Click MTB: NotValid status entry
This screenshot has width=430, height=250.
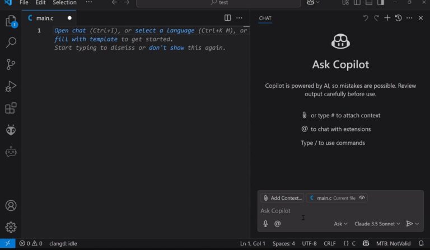click(393, 243)
